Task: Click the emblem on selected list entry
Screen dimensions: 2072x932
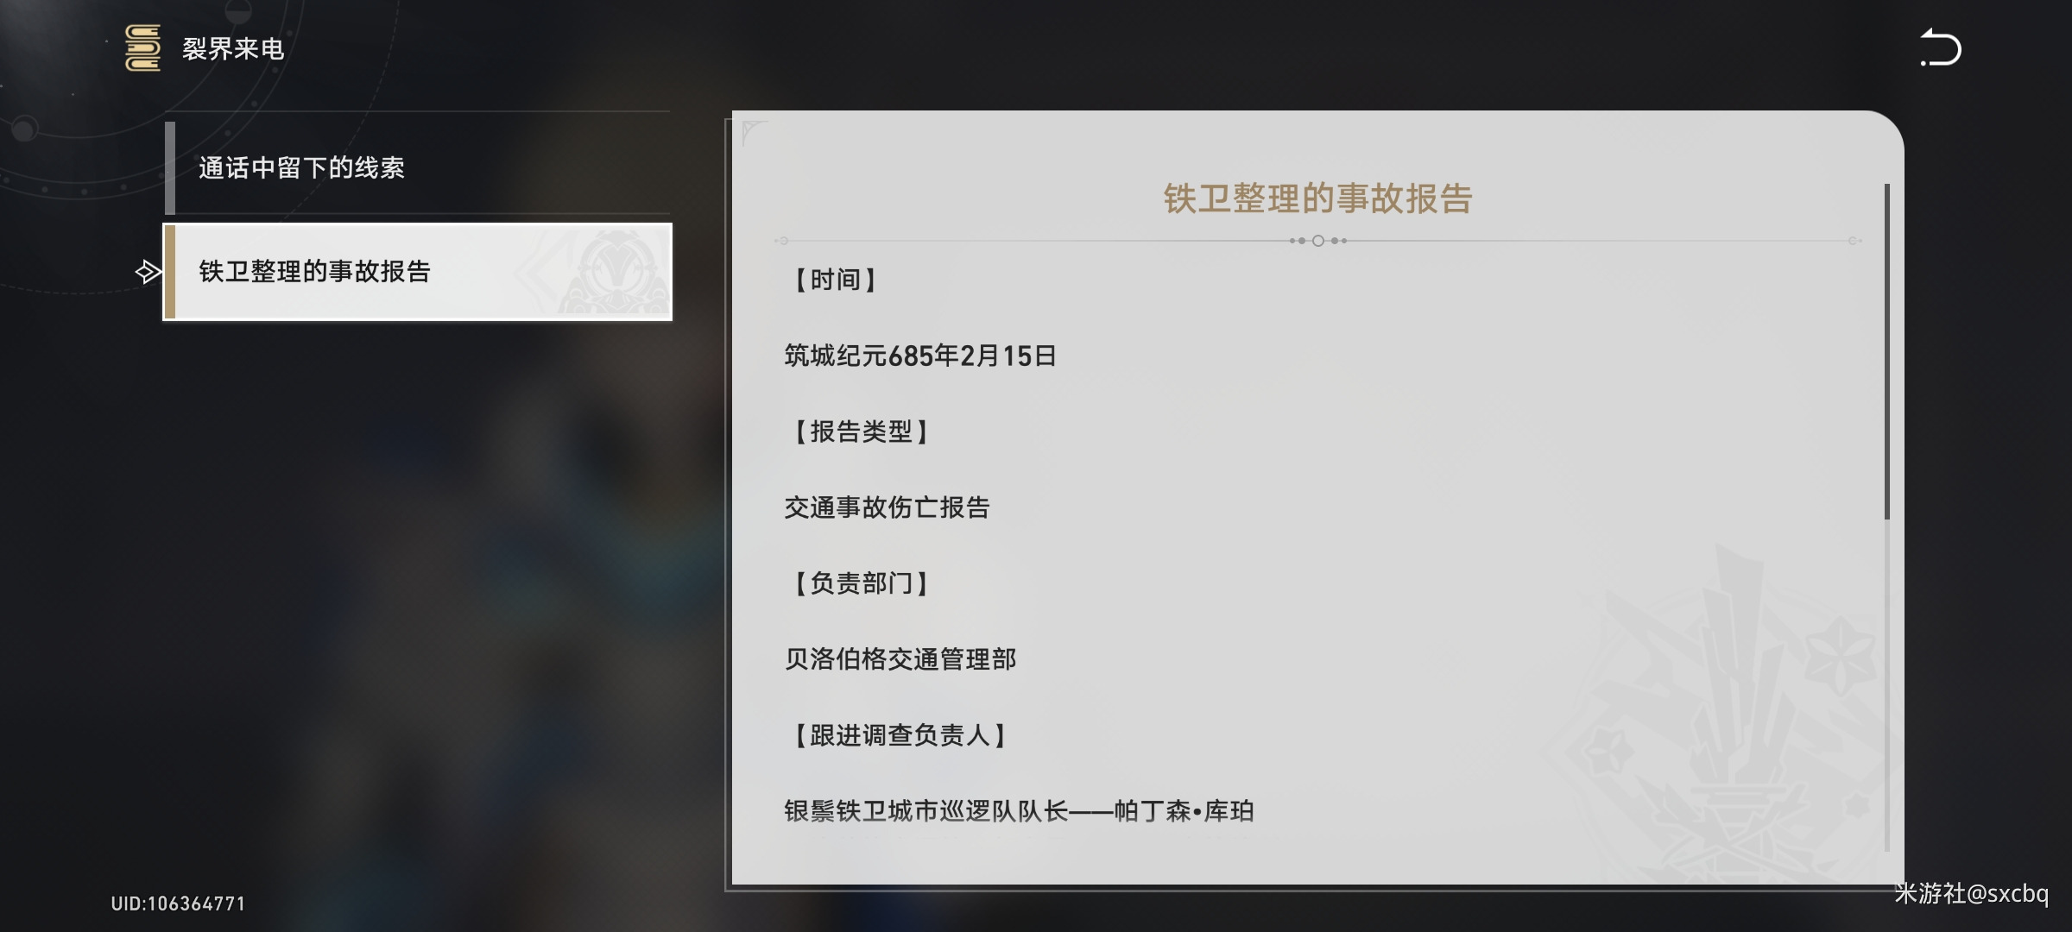Action: pos(615,272)
